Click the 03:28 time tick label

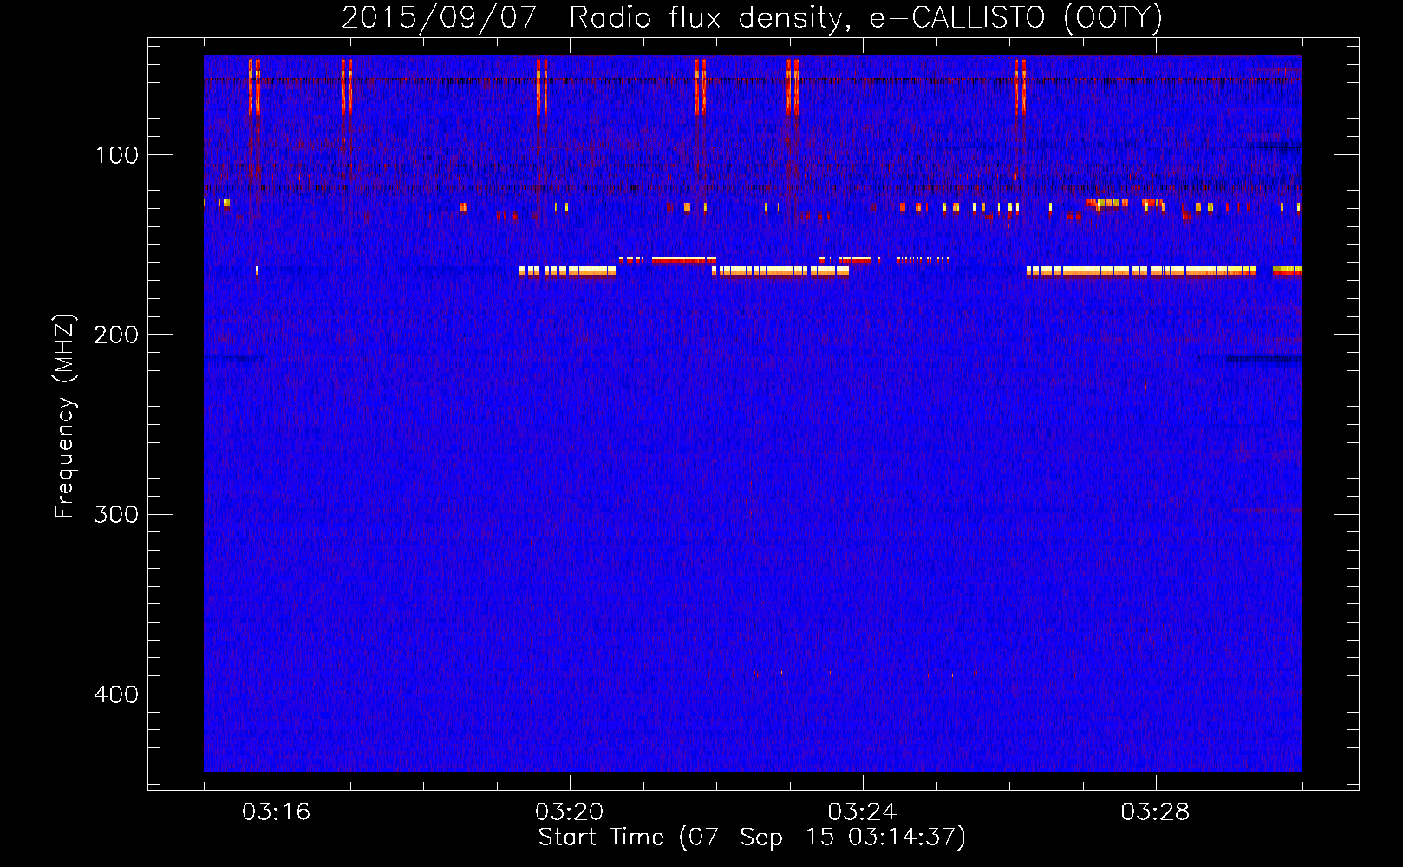pos(1155,812)
